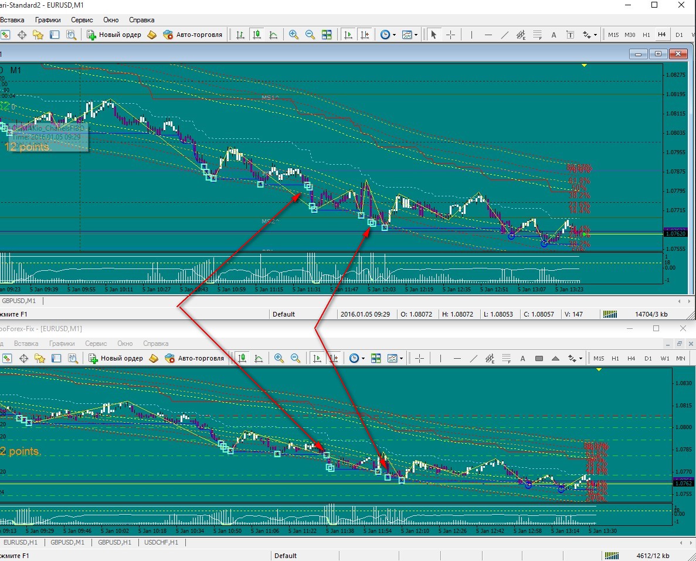Open periods clock dropdown in lower toolbar
The image size is (696, 561).
tap(357, 358)
